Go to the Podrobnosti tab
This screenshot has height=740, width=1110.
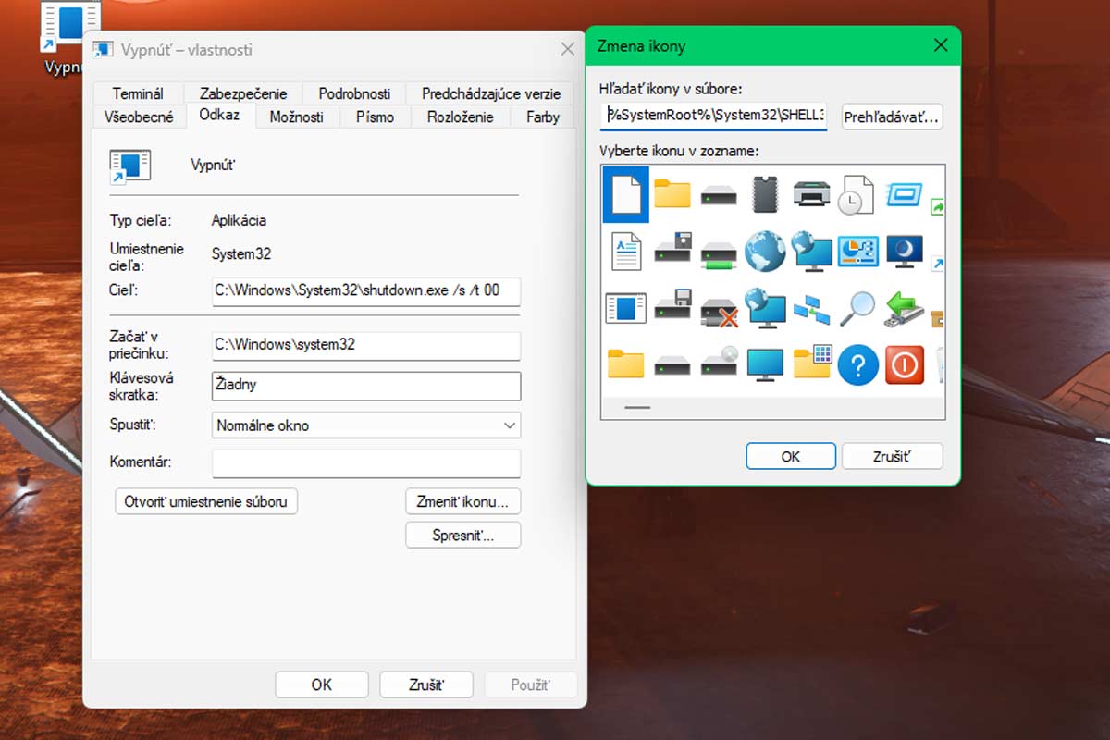point(354,93)
